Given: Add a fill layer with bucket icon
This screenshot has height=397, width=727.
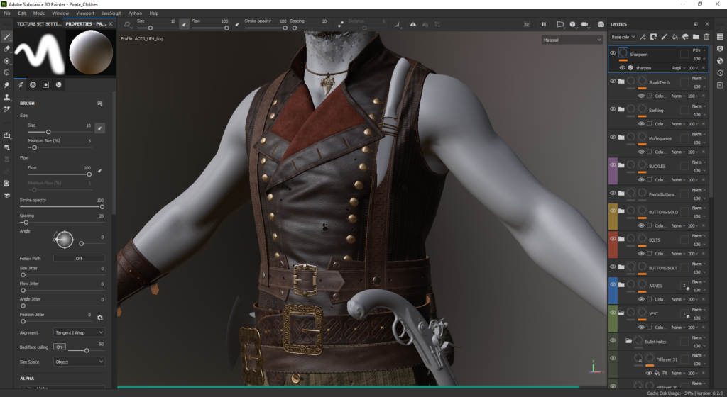Looking at the screenshot, I should tap(674, 37).
